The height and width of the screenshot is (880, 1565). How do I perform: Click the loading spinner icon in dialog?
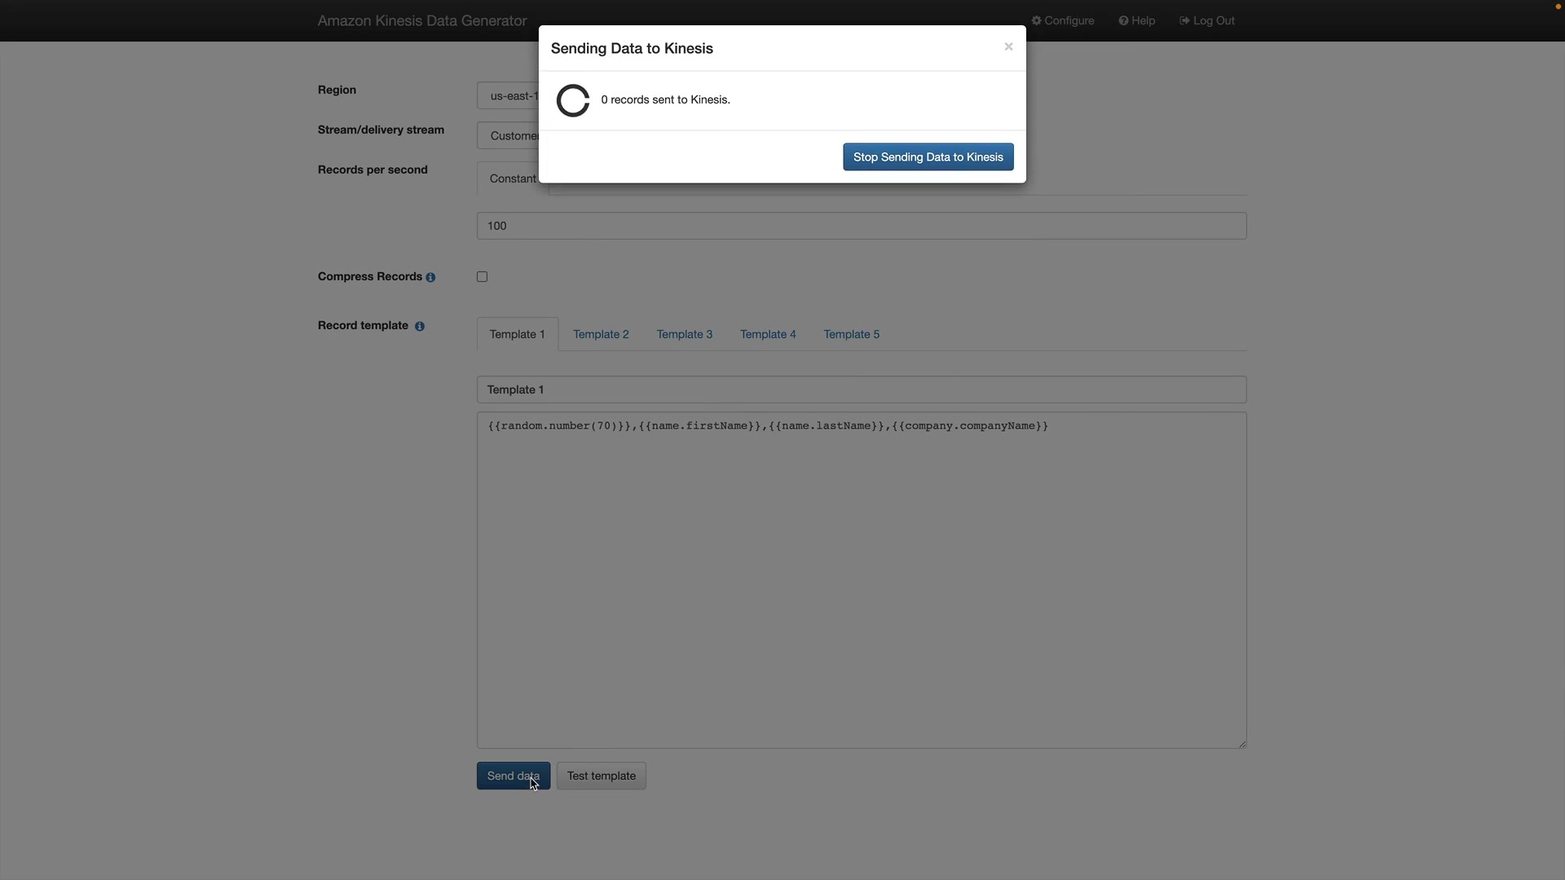coord(572,100)
